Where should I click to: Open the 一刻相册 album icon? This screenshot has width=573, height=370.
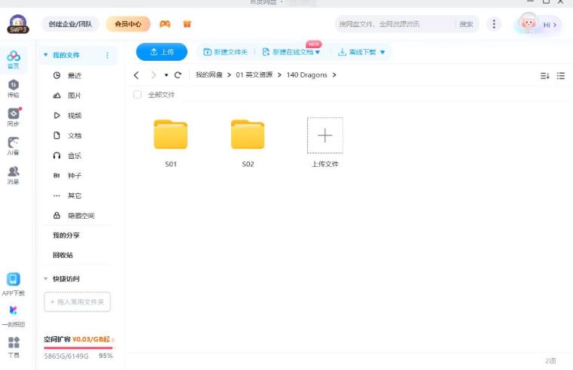[x=14, y=316]
